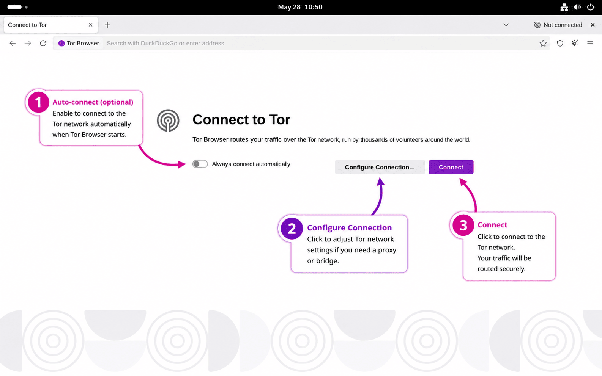Enable Always connect automatically toggle
602x376 pixels.
point(200,164)
